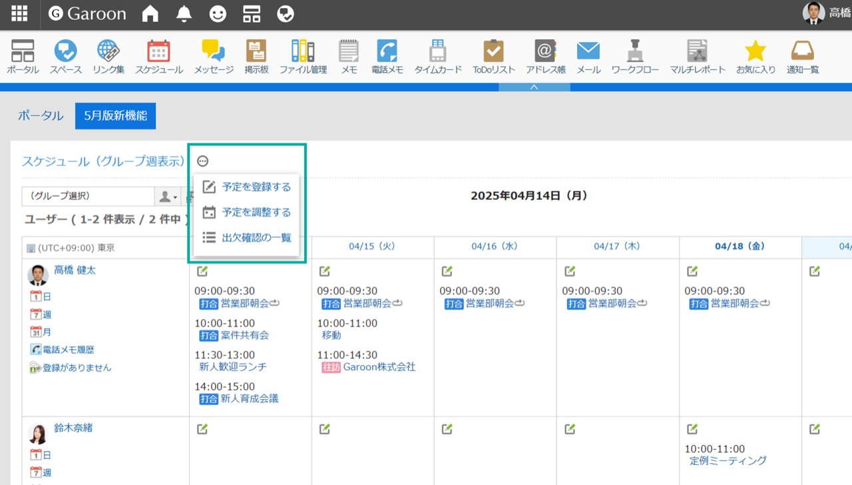852x485 pixels.
Task: Go to the Garoon home icon
Action: click(150, 13)
